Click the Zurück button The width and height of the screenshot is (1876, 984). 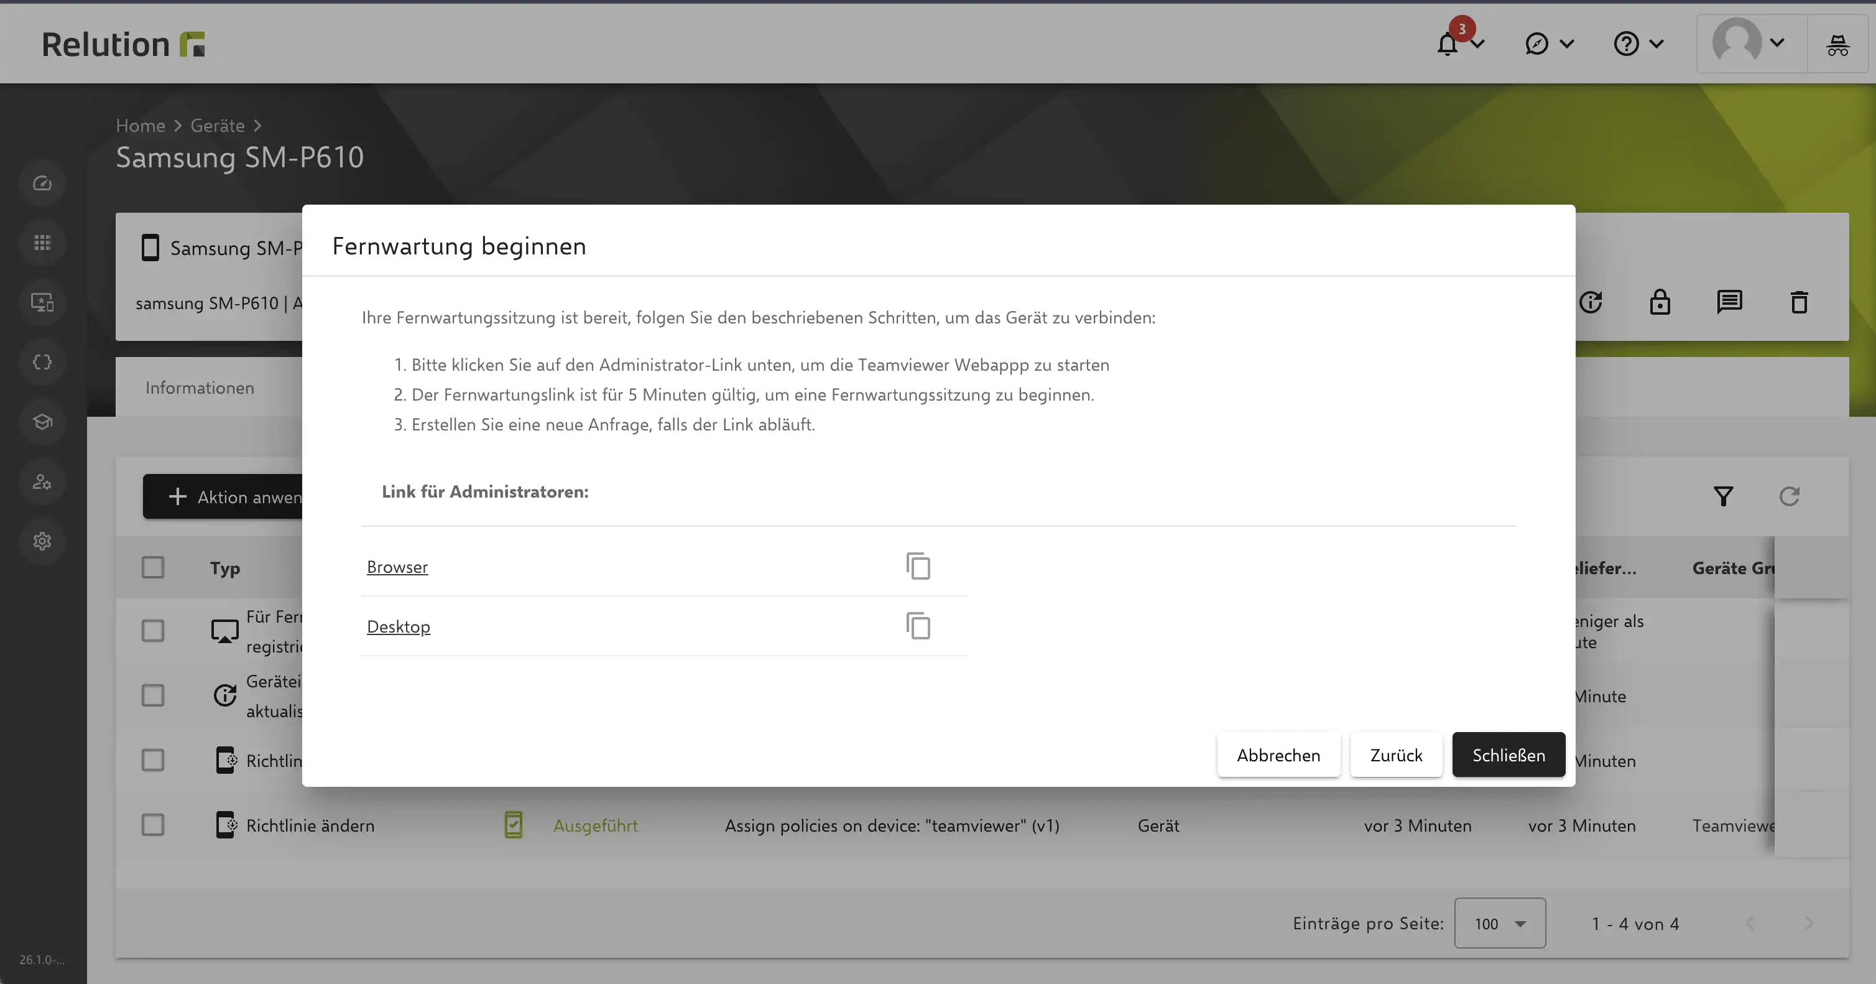click(x=1395, y=754)
